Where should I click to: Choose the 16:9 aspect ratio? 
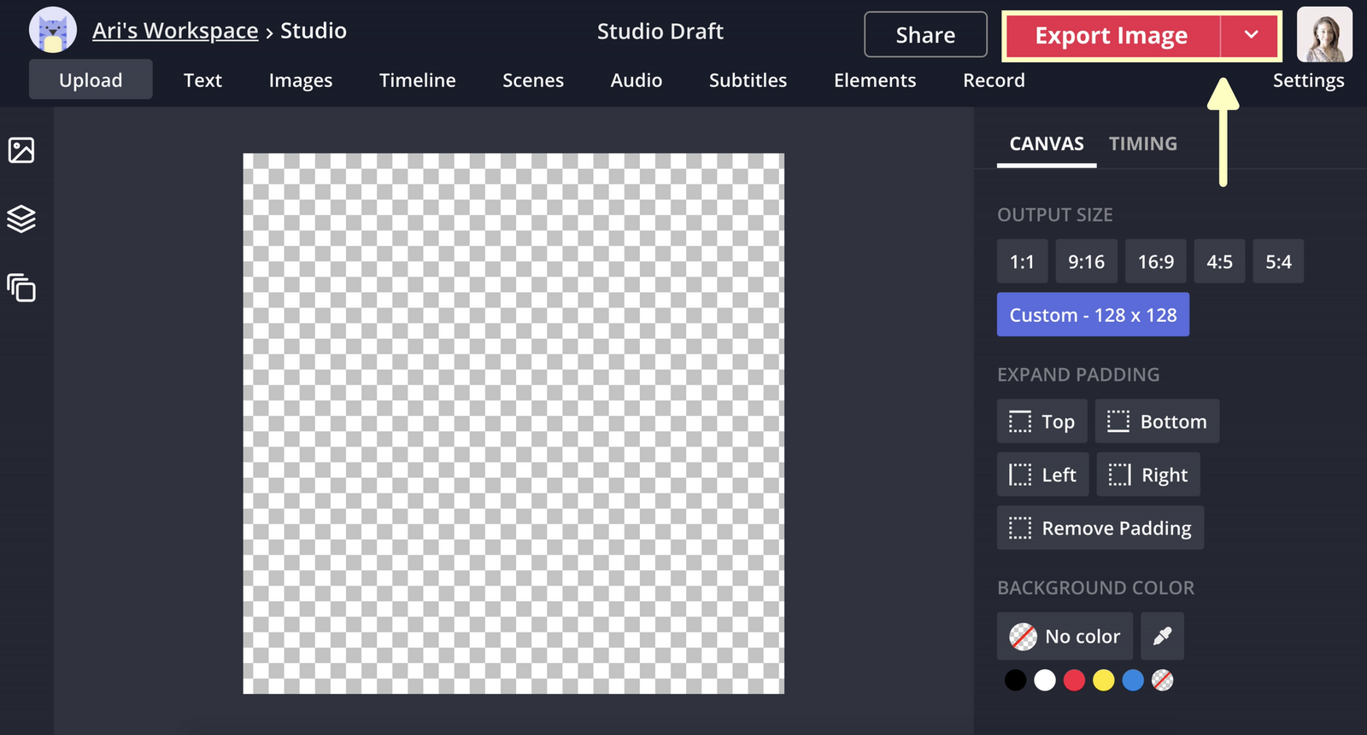pos(1155,262)
